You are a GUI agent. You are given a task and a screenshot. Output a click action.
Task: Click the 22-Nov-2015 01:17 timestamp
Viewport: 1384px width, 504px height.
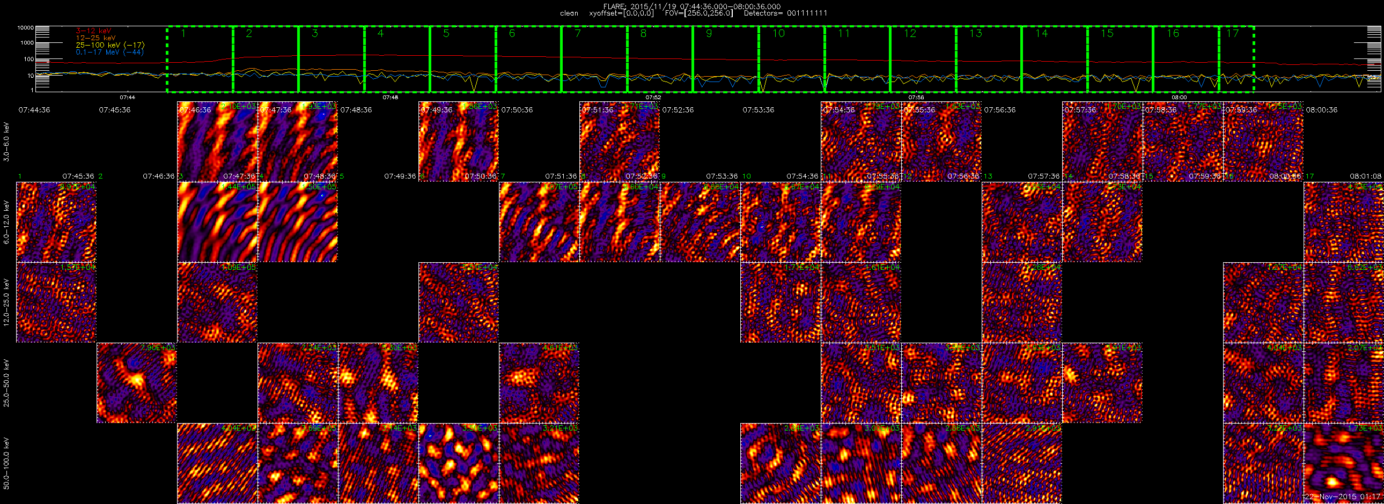click(1344, 497)
